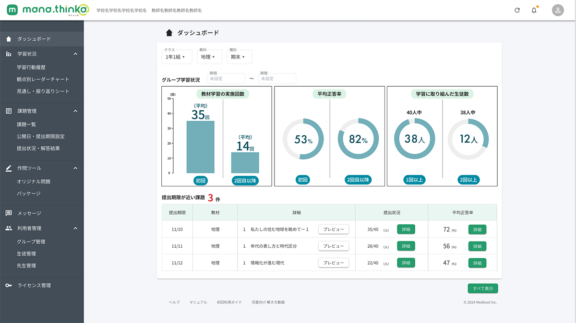Screen dimensions: 576x323
Task: Collapse the 学習状況 sidebar section
Action: [x=75, y=54]
